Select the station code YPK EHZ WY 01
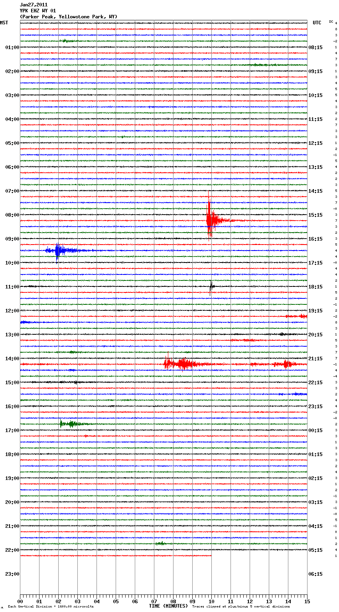The image size is (339, 612). pos(38,11)
